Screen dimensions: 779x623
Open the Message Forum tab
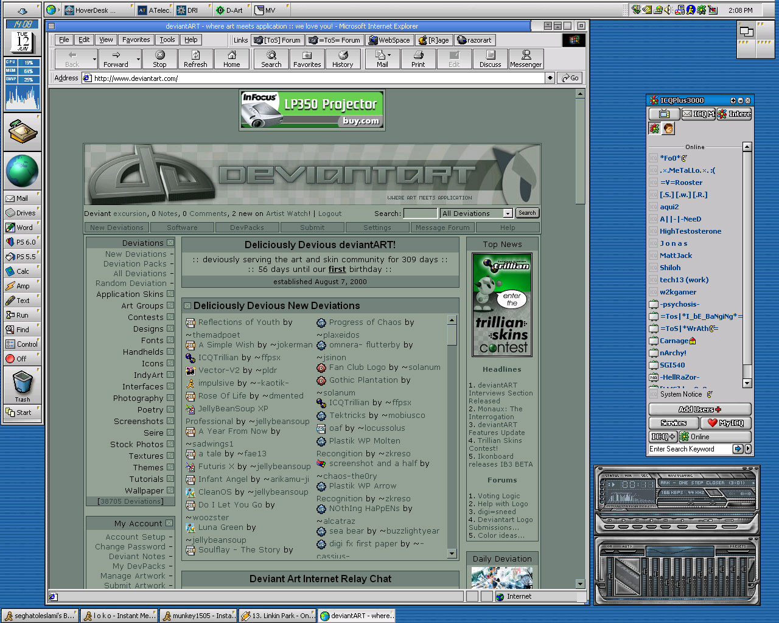tap(442, 228)
